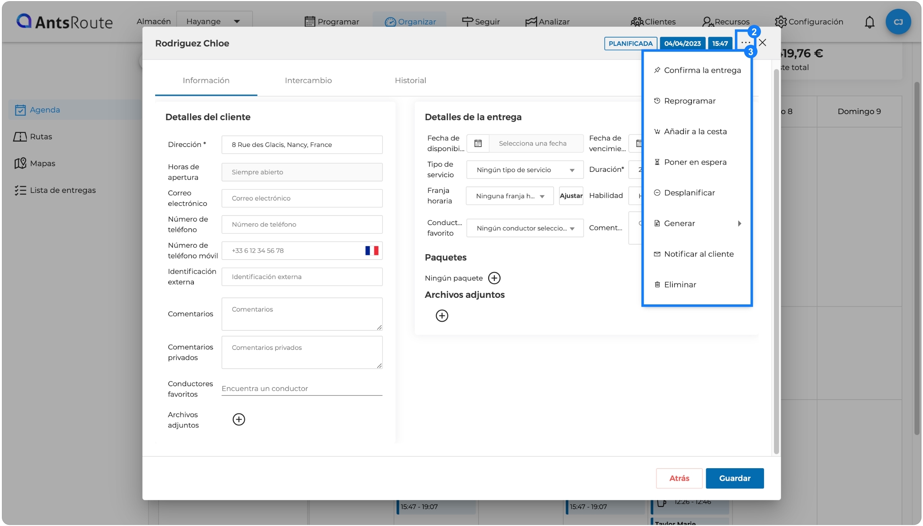
Task: Open the Programar calendar section
Action: pyautogui.click(x=332, y=22)
